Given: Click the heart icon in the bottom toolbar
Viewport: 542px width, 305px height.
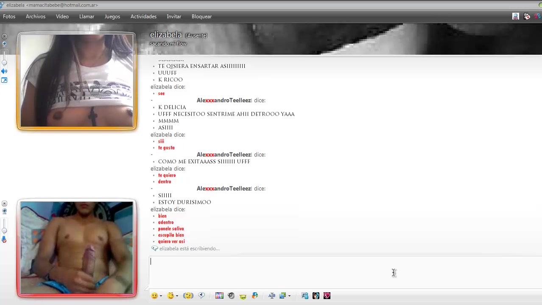Looking at the screenshot, I should (327, 296).
